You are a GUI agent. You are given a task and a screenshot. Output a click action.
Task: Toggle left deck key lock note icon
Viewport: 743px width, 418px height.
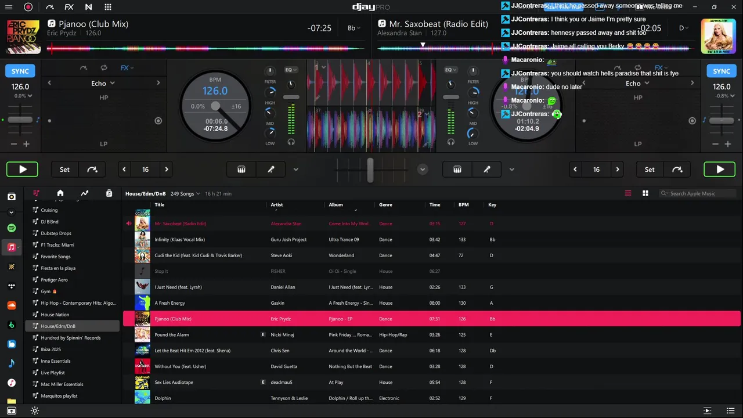[38, 120]
